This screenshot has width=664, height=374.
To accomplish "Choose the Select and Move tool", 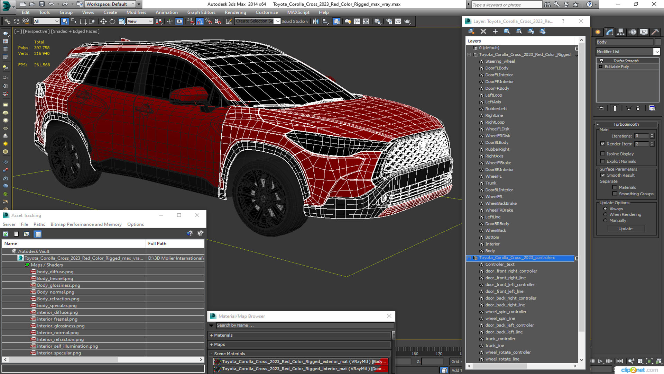I will 103,21.
